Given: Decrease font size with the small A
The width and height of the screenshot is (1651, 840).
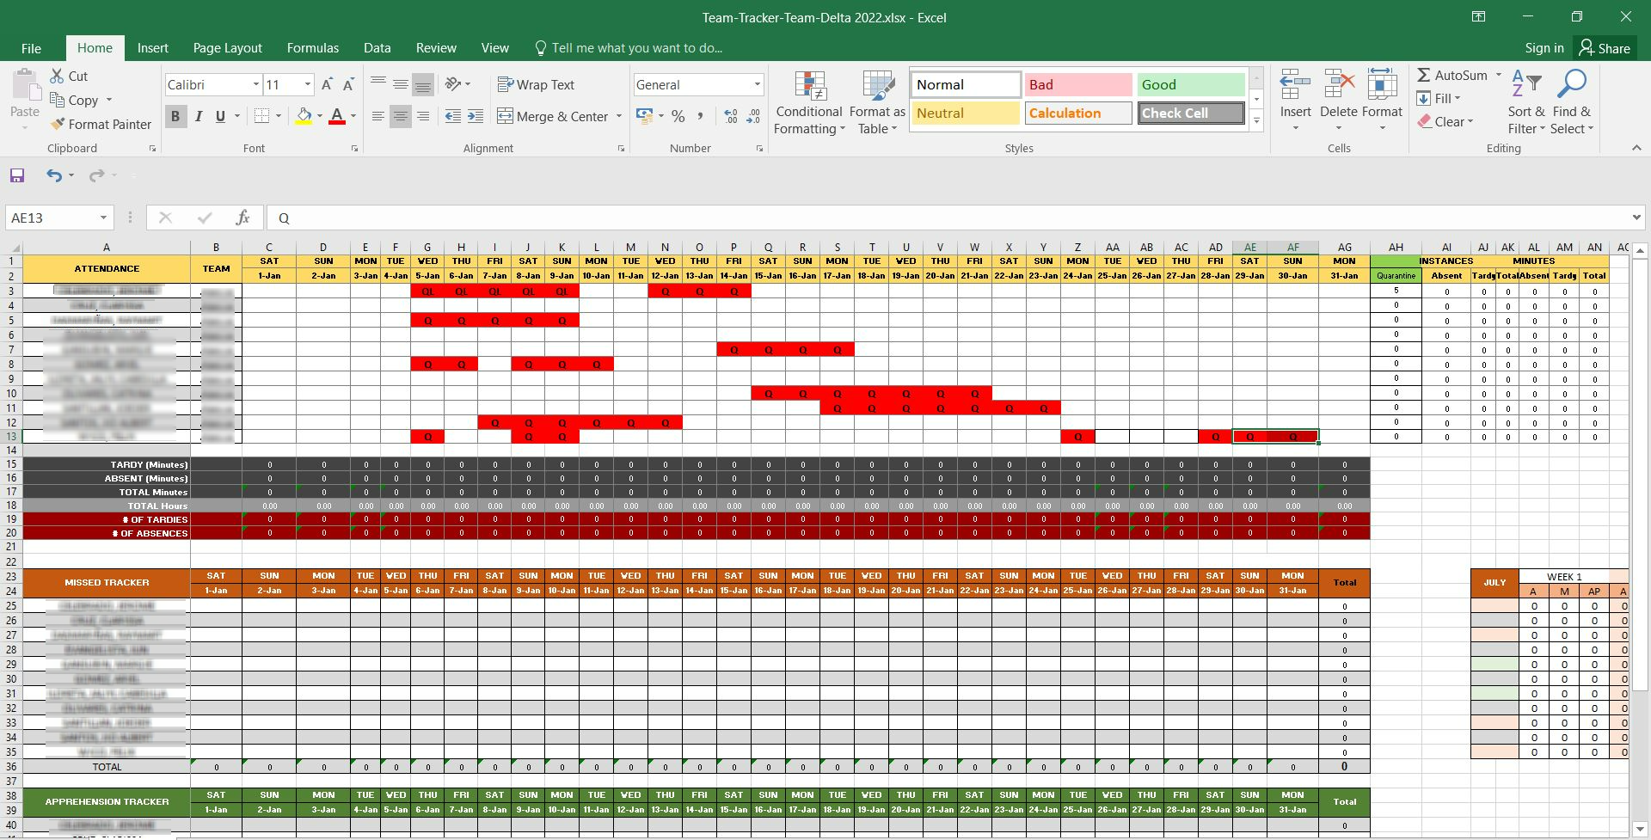Looking at the screenshot, I should tap(348, 84).
